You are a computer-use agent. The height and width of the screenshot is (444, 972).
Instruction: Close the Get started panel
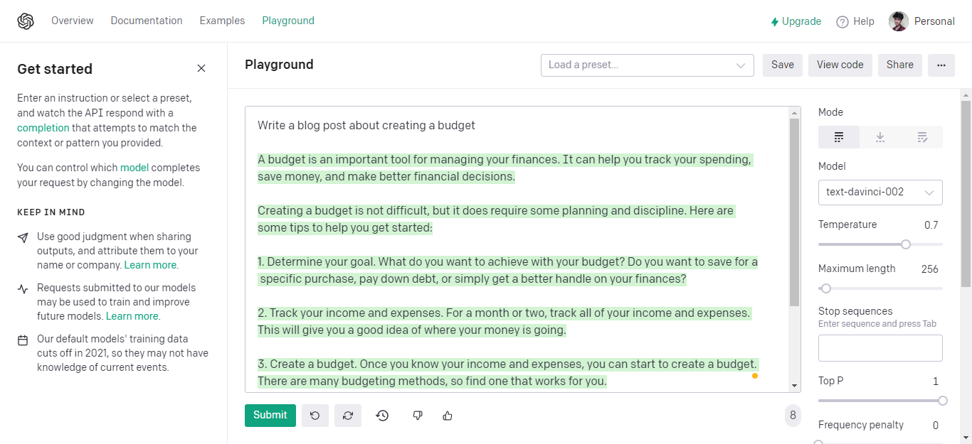click(x=201, y=68)
